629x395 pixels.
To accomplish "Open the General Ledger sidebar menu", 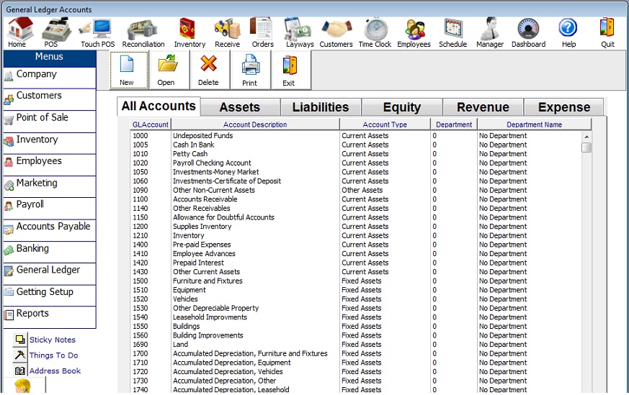I will pos(49,273).
